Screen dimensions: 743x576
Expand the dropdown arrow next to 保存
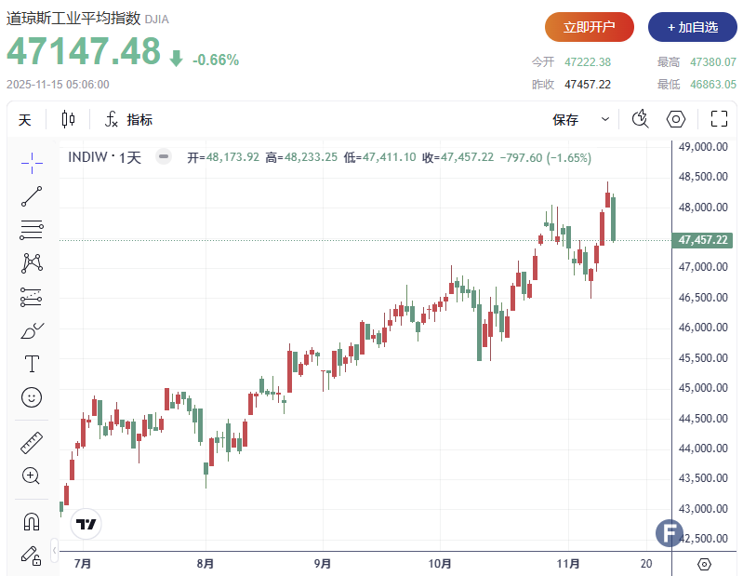click(x=605, y=119)
